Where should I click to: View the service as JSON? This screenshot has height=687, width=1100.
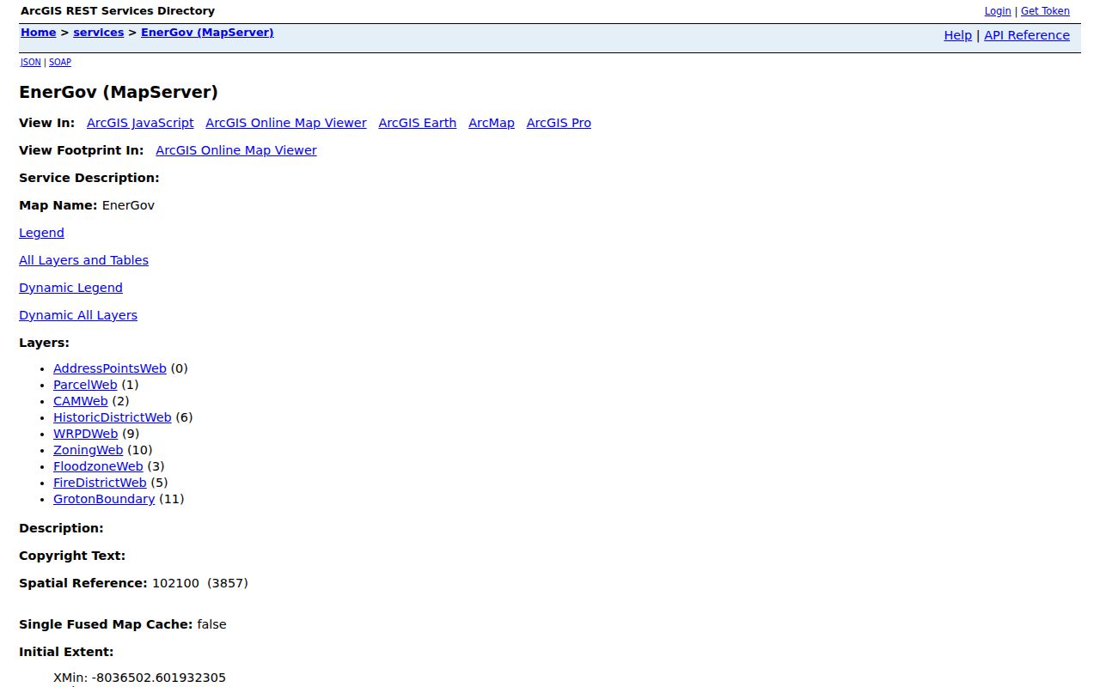31,62
